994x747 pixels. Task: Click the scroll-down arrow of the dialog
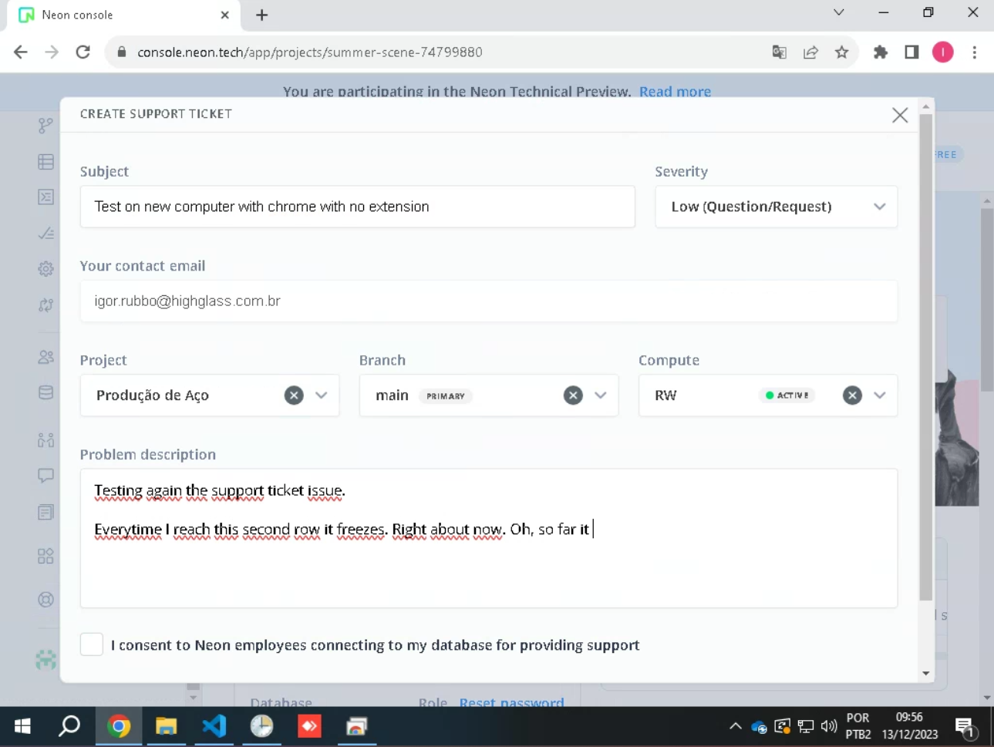coord(926,674)
